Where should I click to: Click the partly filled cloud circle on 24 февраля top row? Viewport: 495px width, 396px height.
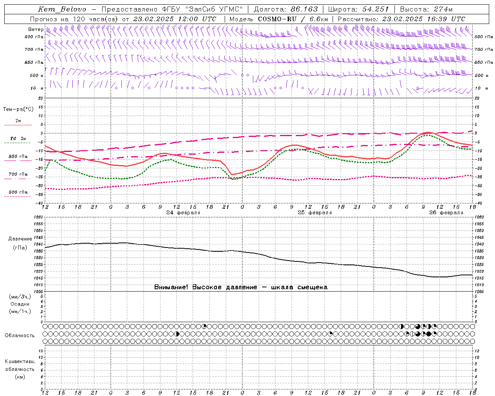coord(205,326)
